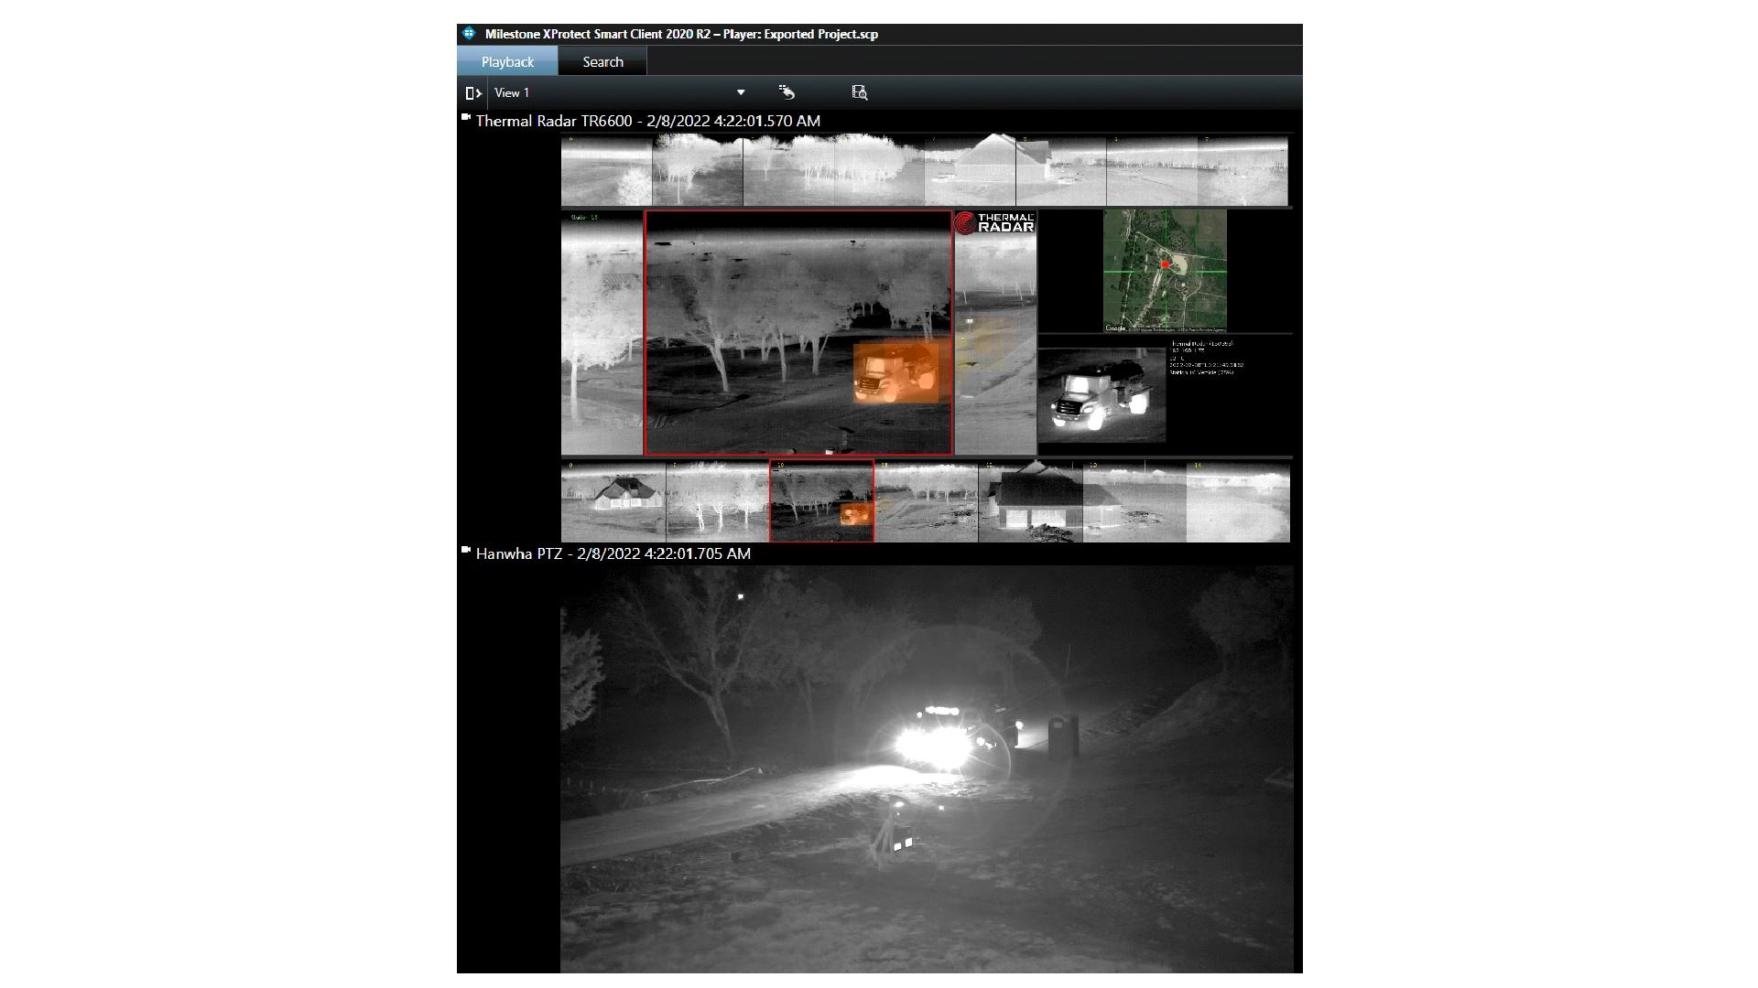Viewport: 1758px width, 988px height.
Task: Select the house segment in top panorama strip
Action: coord(970,171)
